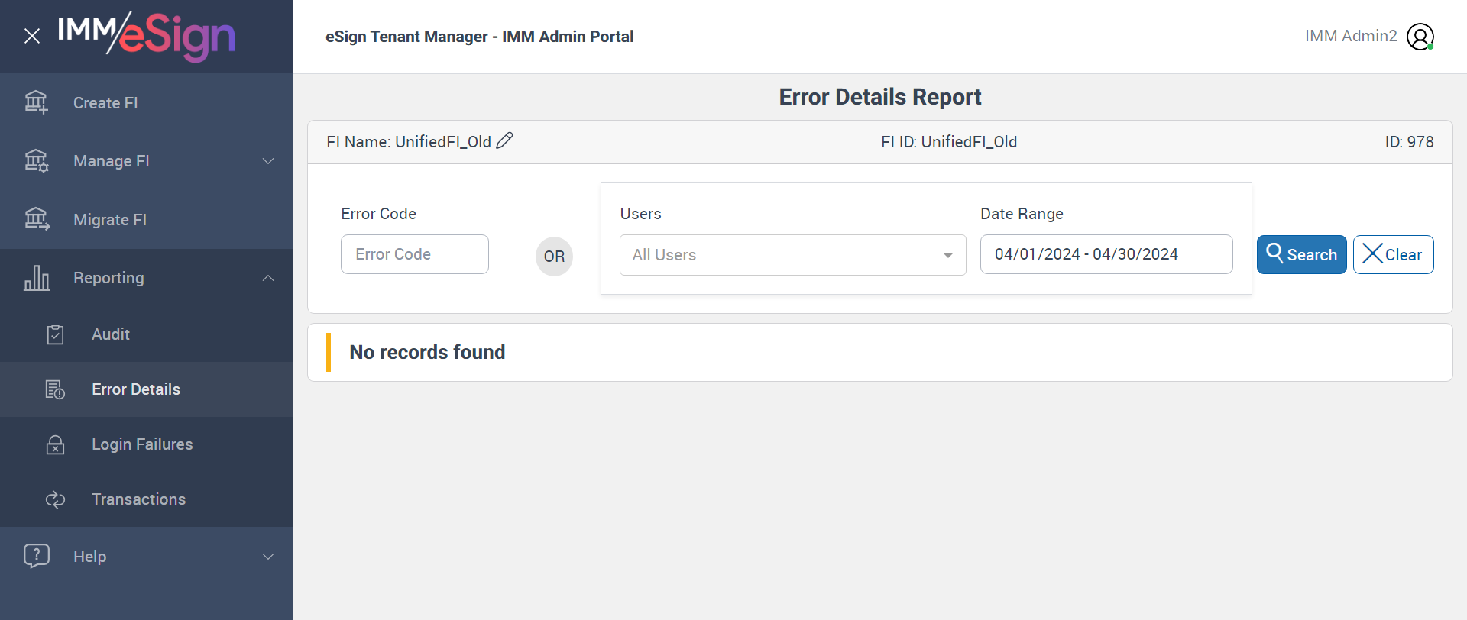Open the user profile avatar icon
The height and width of the screenshot is (620, 1467).
1420,37
